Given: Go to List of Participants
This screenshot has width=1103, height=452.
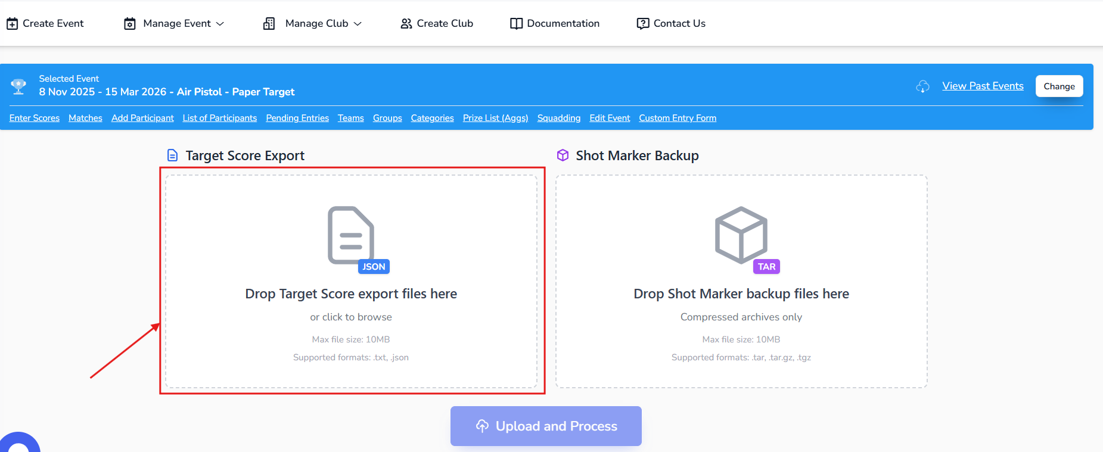Looking at the screenshot, I should point(219,118).
